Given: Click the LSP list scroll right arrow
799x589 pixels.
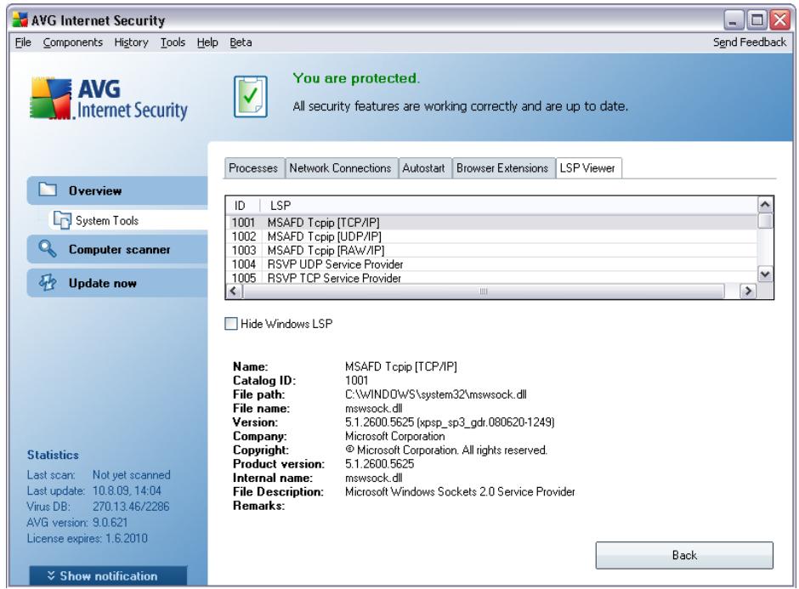Looking at the screenshot, I should coord(747,291).
